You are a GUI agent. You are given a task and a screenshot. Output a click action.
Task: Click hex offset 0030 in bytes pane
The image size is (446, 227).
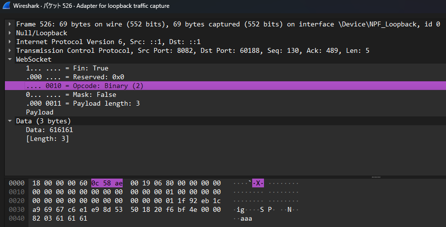pos(17,210)
